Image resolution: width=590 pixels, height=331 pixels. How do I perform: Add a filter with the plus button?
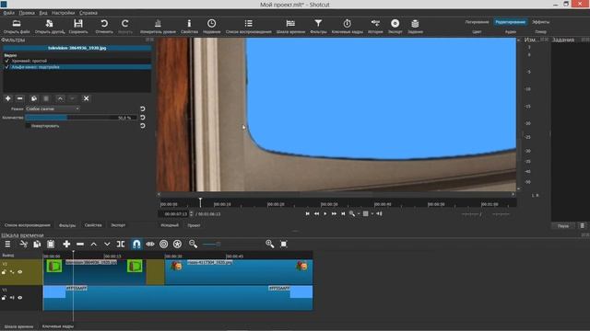pyautogui.click(x=8, y=98)
